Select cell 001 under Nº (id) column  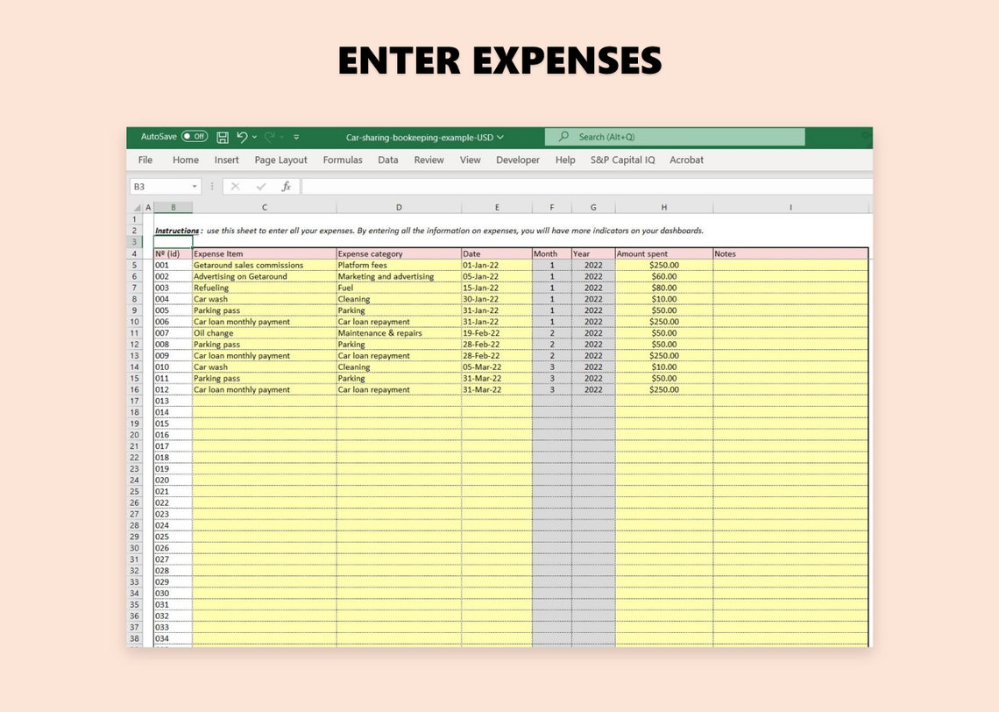tap(172, 265)
